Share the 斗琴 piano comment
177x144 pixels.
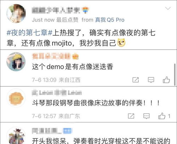click(131, 116)
